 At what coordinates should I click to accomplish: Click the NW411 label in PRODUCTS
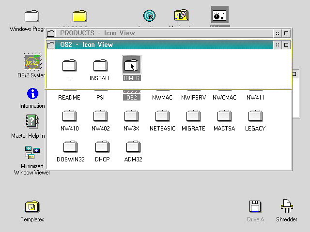(x=255, y=98)
